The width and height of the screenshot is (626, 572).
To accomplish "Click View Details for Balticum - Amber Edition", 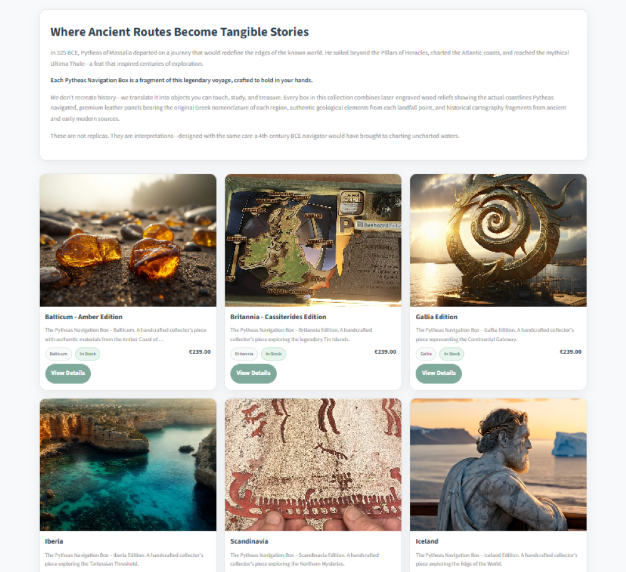I will (68, 373).
